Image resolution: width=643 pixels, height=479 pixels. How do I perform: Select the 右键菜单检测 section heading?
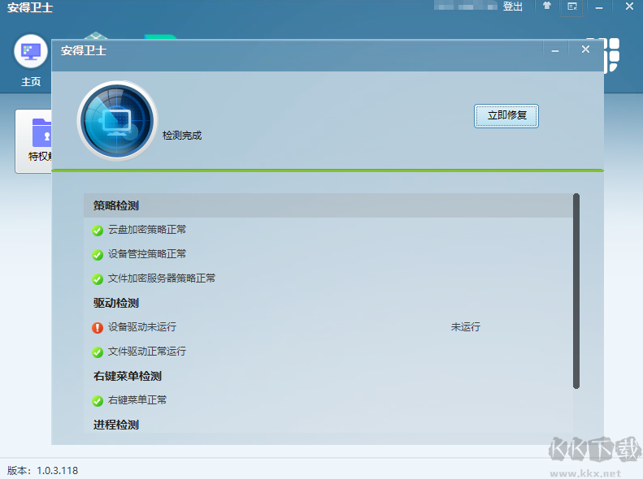(128, 376)
